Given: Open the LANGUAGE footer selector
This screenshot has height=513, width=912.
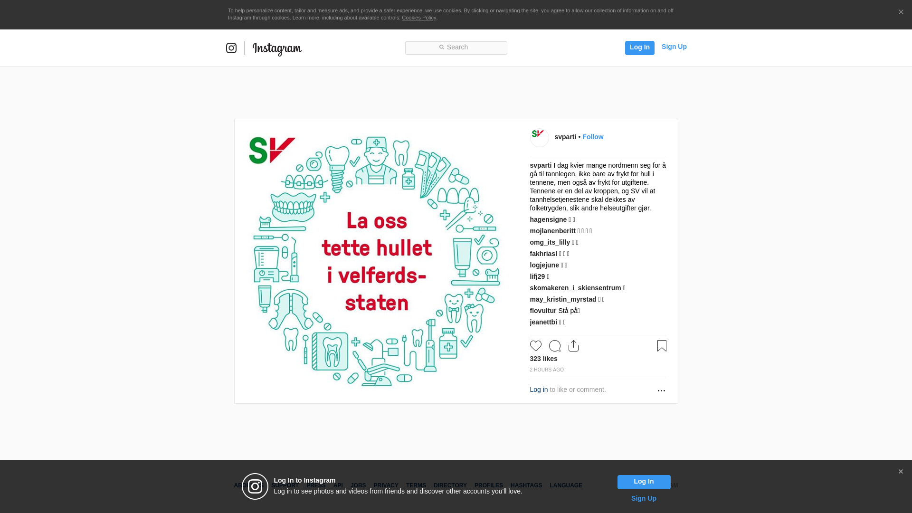Looking at the screenshot, I should 566,485.
